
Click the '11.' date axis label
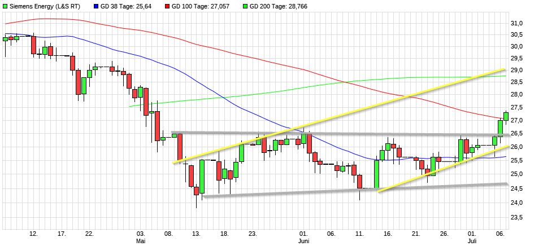360,234
